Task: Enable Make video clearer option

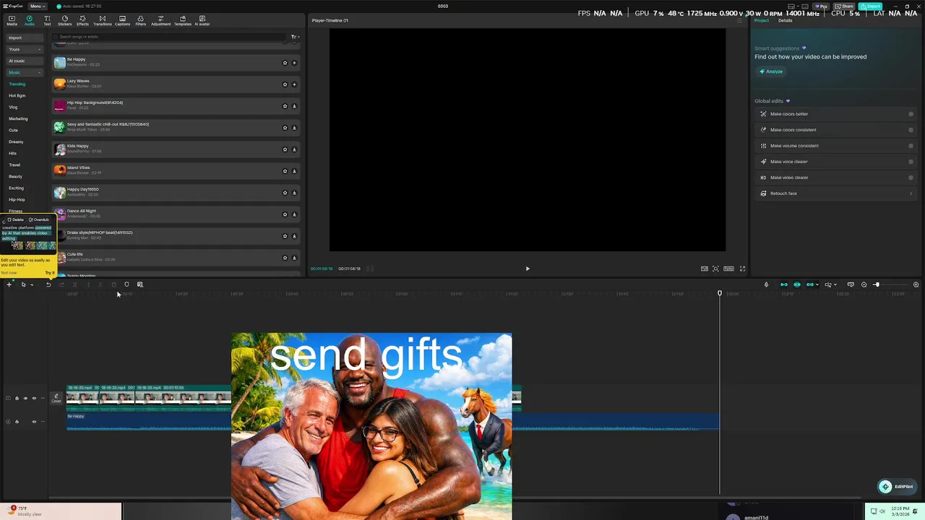Action: [911, 178]
